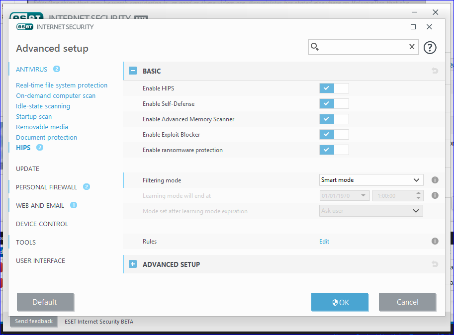
Task: Show info for Learning mode end
Action: tap(435, 195)
